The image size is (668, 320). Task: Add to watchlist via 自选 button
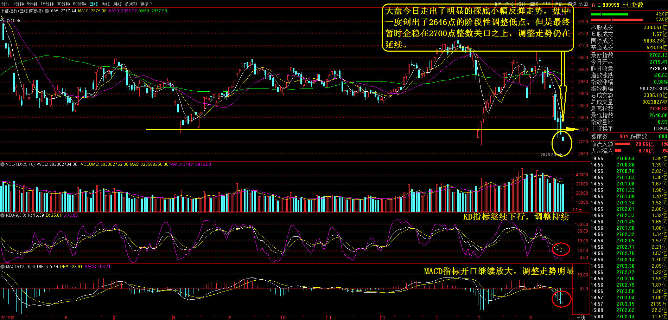572,4
